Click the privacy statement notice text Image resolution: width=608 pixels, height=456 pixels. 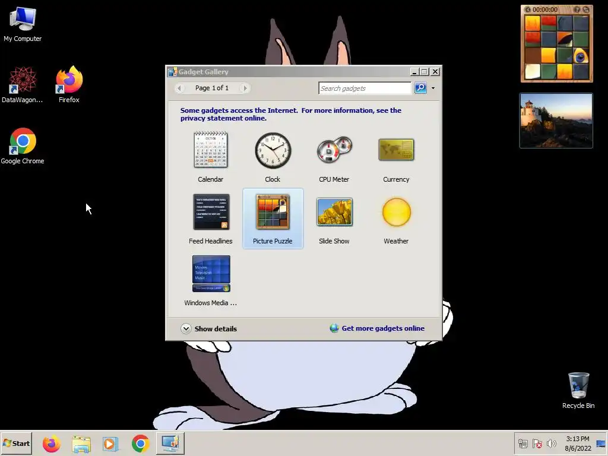pyautogui.click(x=291, y=114)
